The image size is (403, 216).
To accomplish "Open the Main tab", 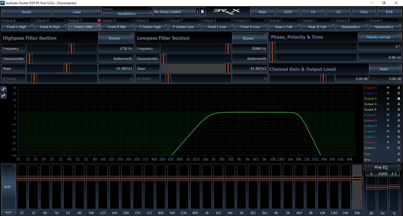I will click(262, 12).
